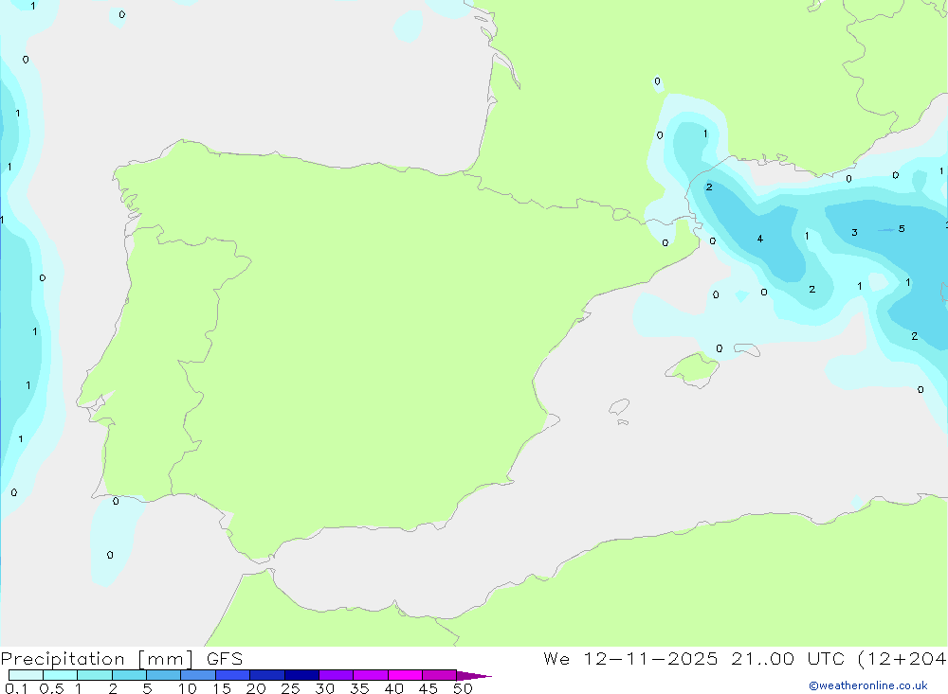Click the weatheronline.co.uk copyright link
This screenshot has height=694, width=948.
868,685
